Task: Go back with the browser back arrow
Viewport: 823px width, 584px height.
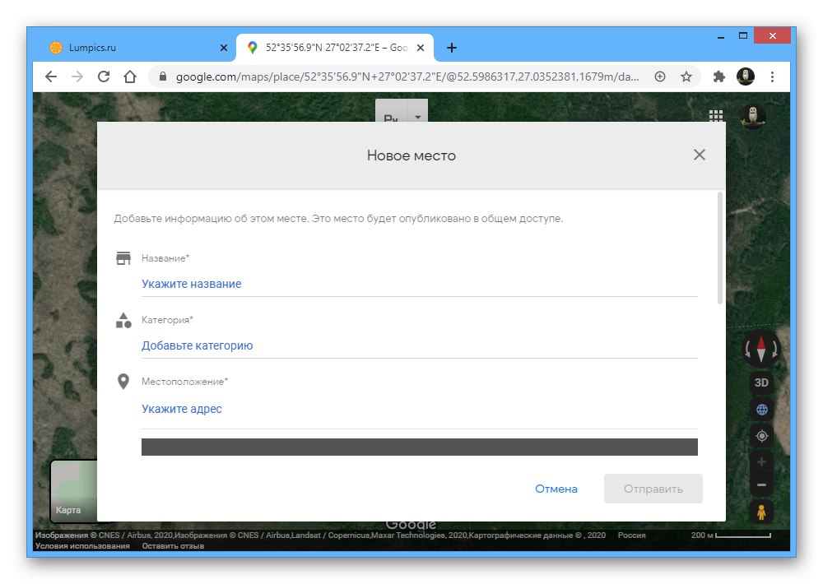Action: [51, 76]
